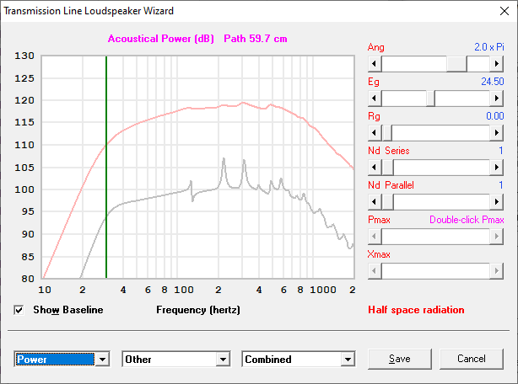518x384 pixels.
Task: Click the Xmax slider track
Action: pyautogui.click(x=435, y=271)
